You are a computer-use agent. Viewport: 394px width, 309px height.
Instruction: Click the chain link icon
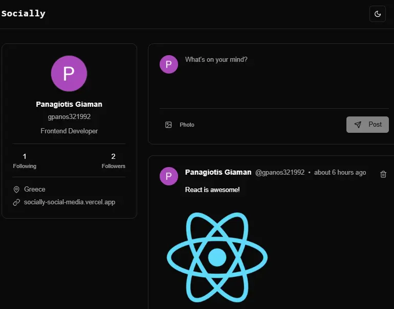[x=16, y=202]
